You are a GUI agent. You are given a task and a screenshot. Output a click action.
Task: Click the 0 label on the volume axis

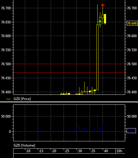click(10, 132)
